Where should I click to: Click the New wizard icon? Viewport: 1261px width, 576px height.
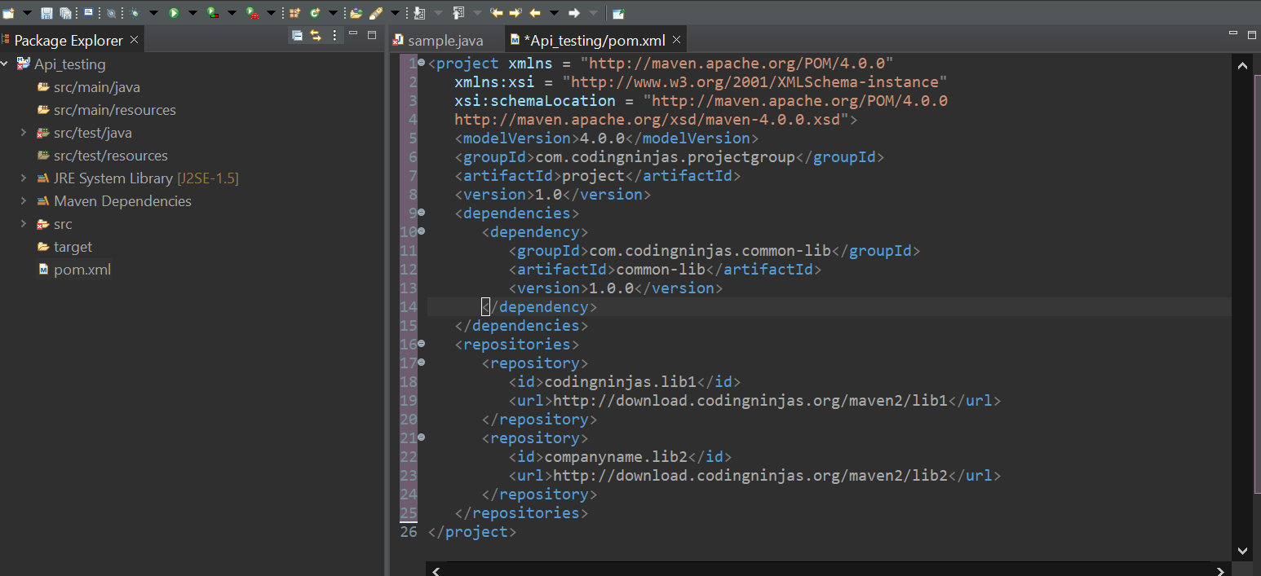(x=8, y=12)
